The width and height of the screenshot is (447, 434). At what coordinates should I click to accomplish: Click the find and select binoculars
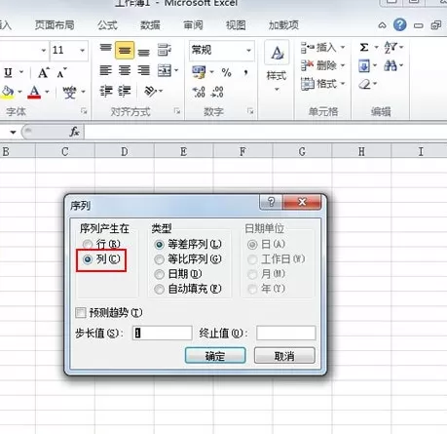pos(391,66)
